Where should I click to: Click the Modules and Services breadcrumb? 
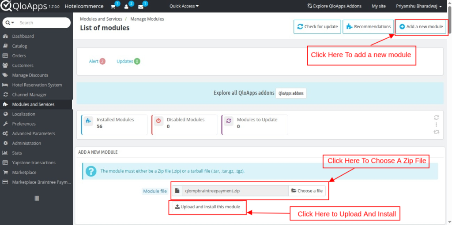click(101, 19)
